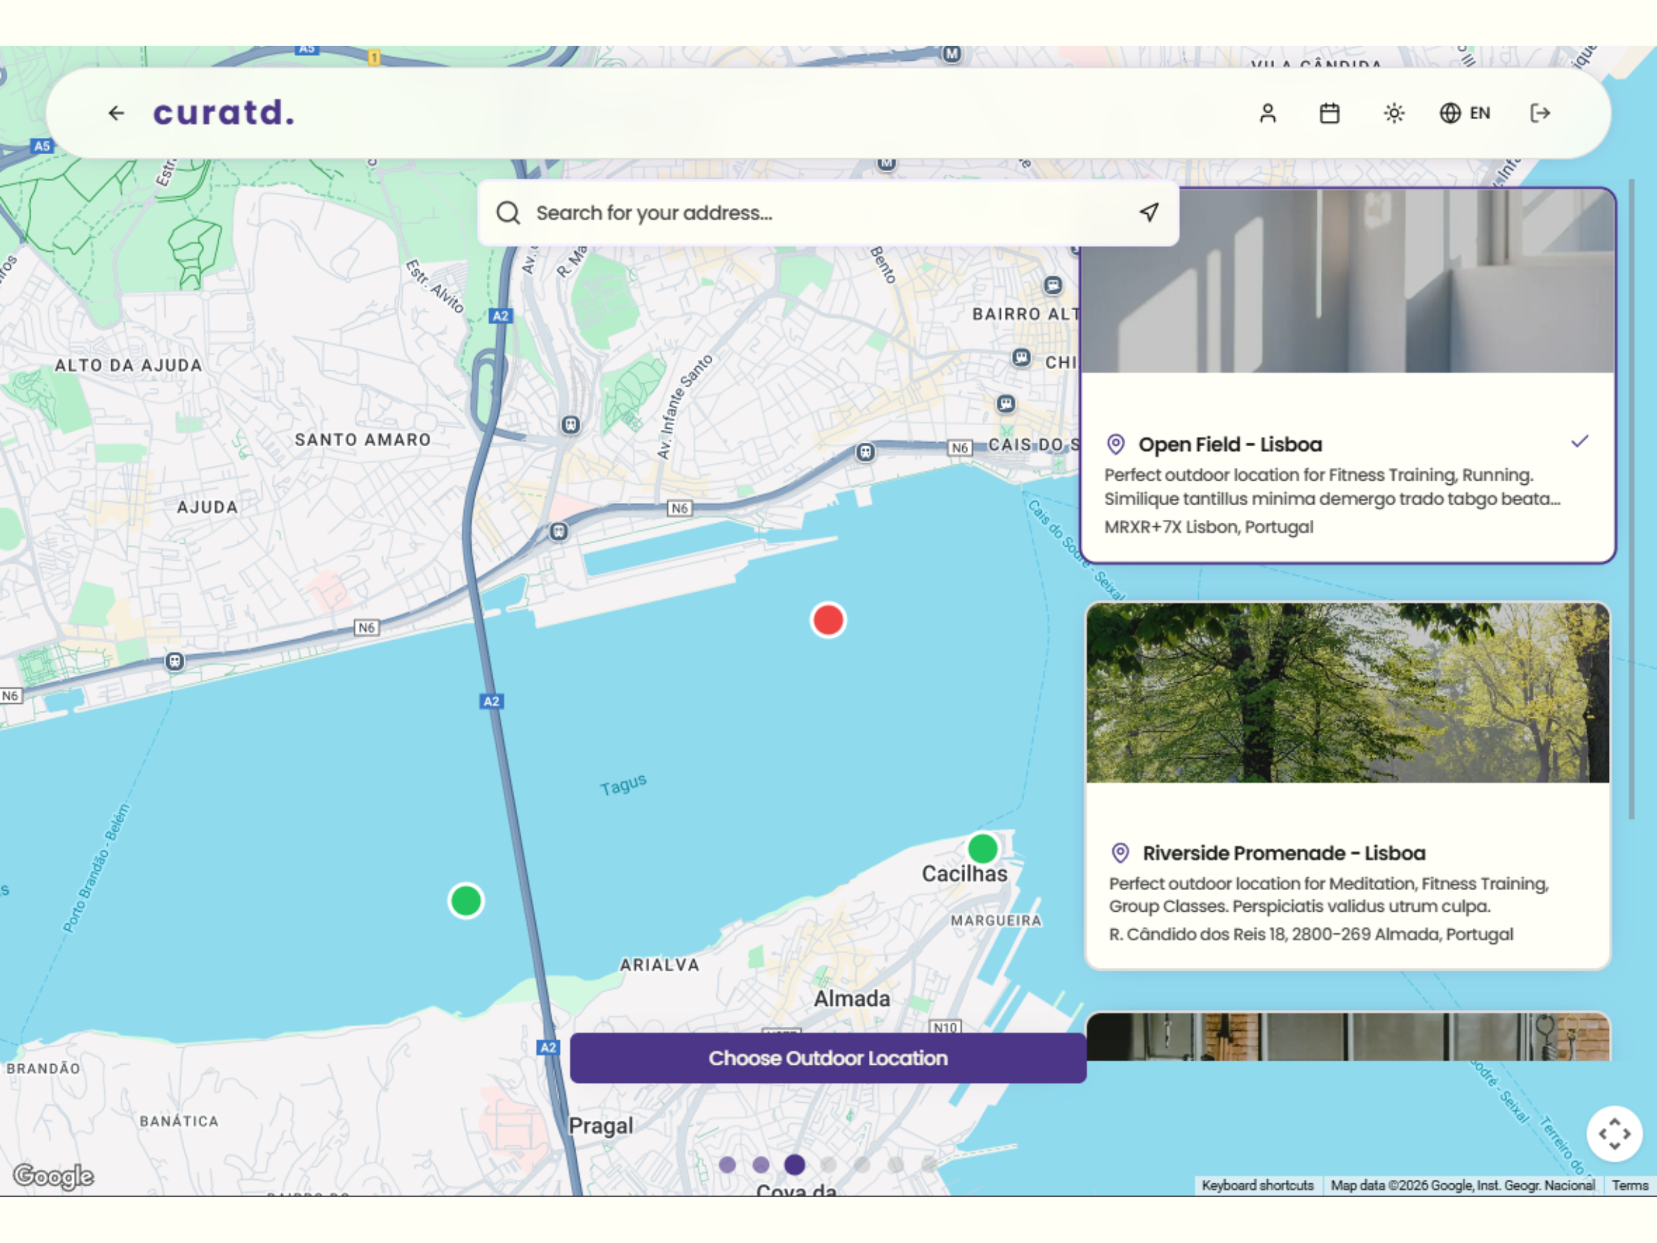Select the green marker left of bridge

[466, 900]
